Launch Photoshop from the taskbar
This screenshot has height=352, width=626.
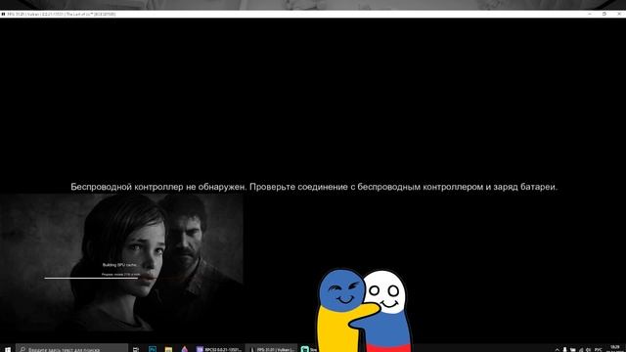point(153,349)
